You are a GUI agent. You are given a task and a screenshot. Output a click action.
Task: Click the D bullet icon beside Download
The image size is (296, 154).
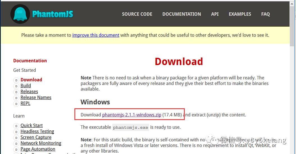(16, 80)
